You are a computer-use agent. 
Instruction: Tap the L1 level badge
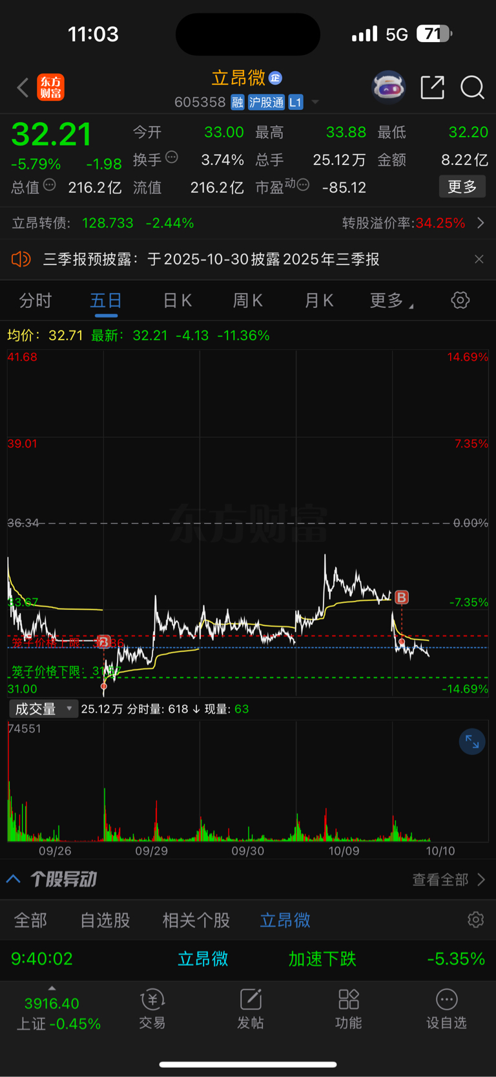295,102
